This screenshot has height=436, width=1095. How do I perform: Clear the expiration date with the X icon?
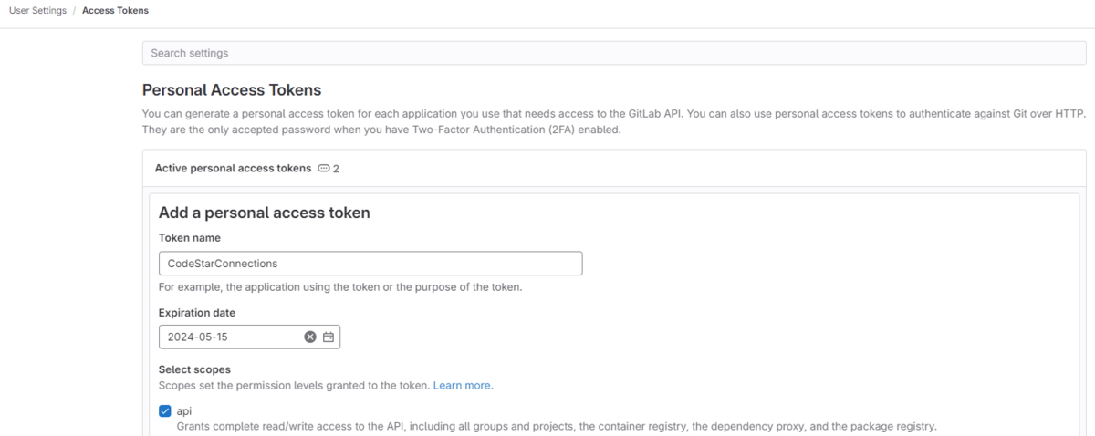[310, 337]
